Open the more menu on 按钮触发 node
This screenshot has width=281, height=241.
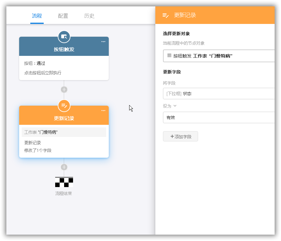(x=103, y=41)
